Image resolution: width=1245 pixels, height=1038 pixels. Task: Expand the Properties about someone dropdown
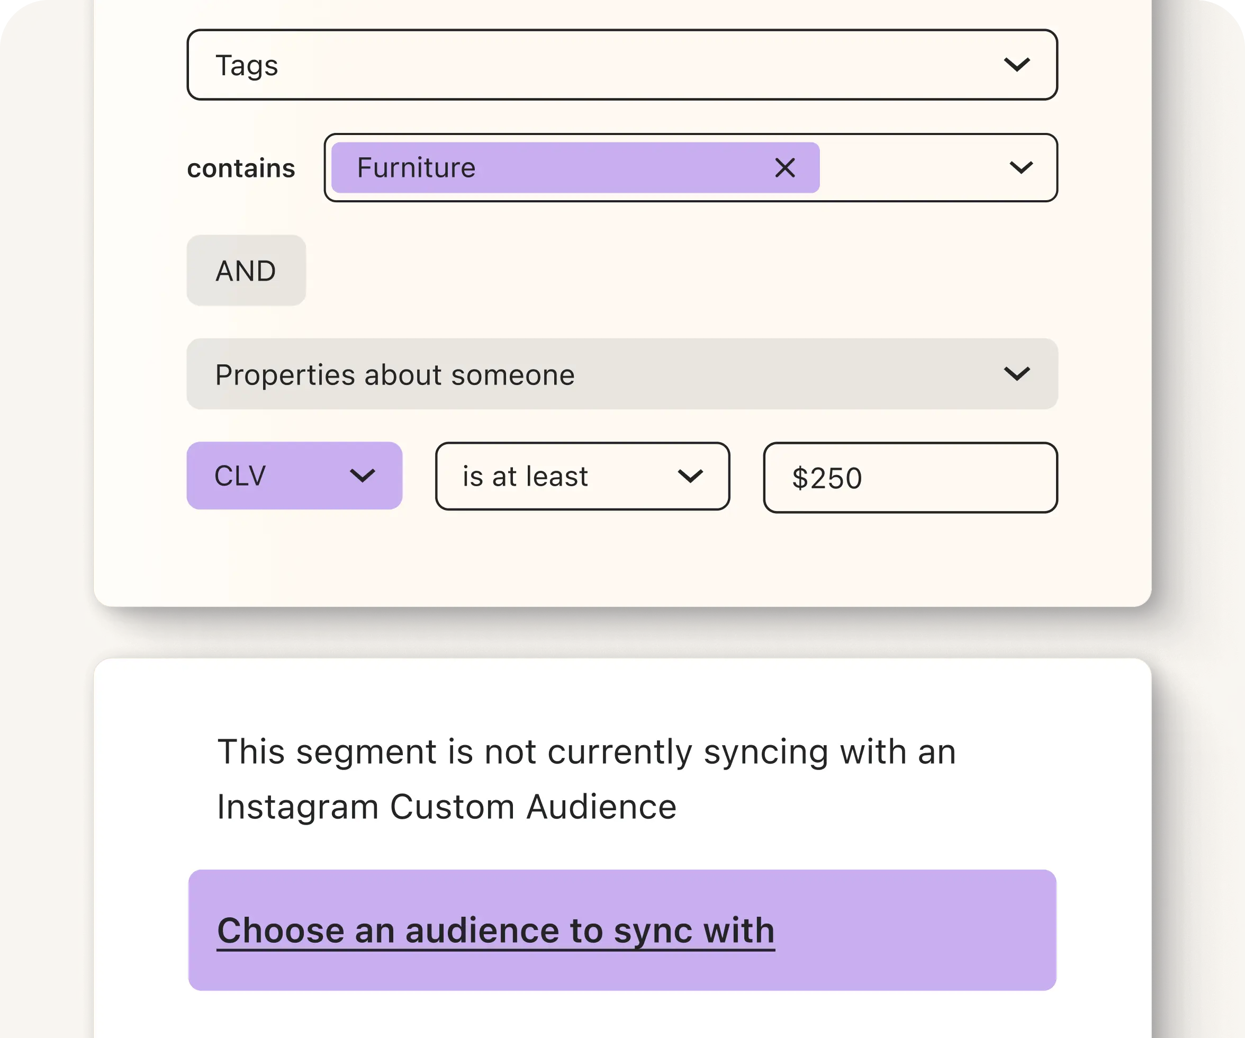pyautogui.click(x=622, y=374)
